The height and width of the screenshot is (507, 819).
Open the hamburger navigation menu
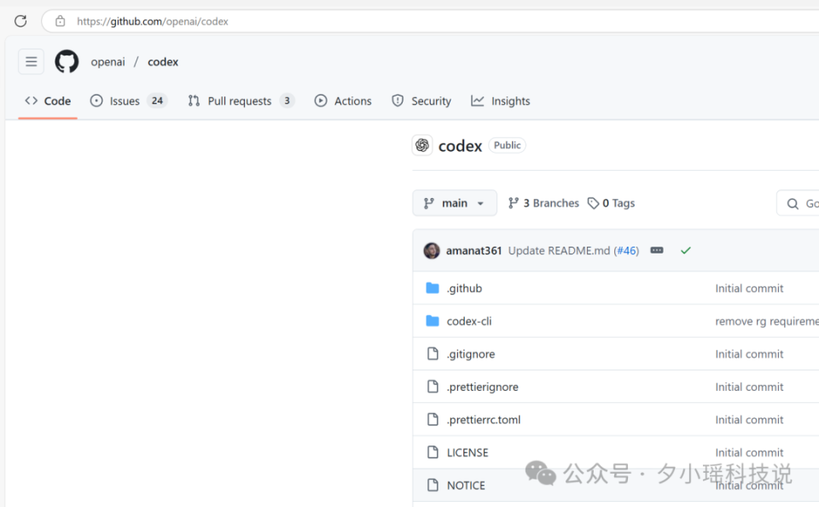(32, 61)
